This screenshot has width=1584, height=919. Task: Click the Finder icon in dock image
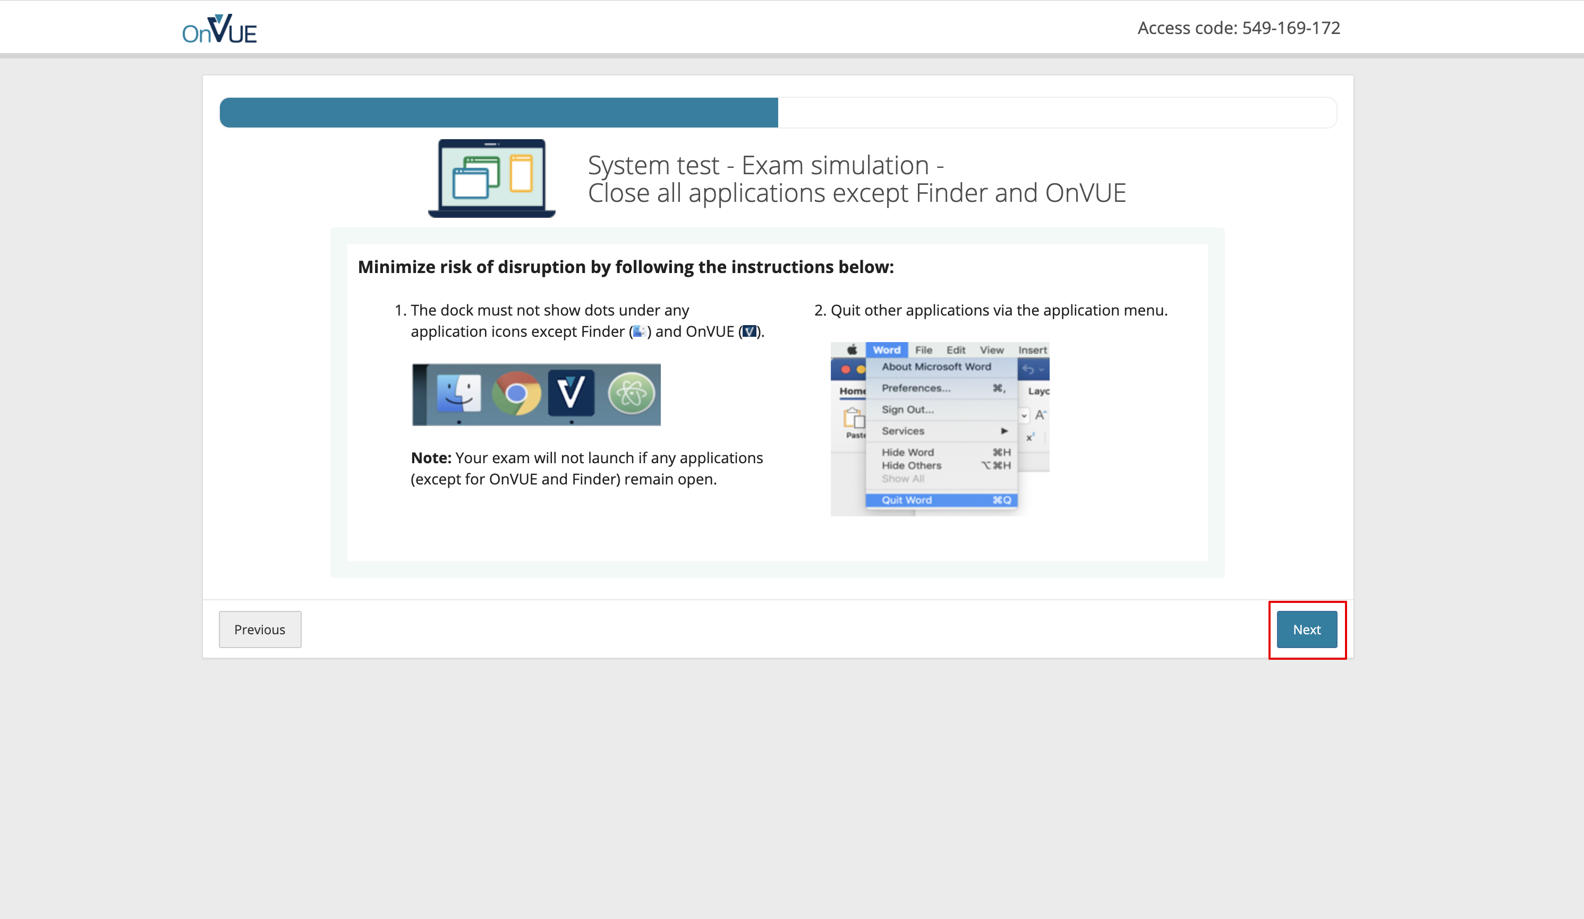pos(459,394)
